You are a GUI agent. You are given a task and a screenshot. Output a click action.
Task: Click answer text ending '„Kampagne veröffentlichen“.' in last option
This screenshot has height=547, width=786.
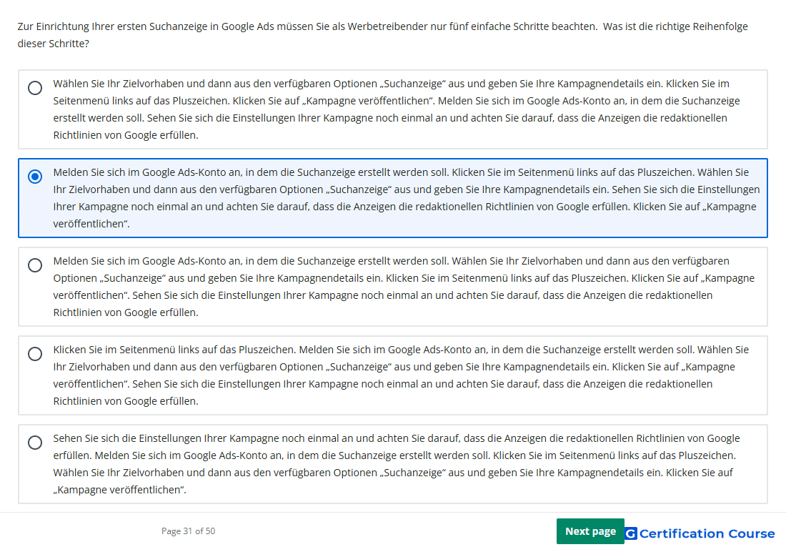click(397, 463)
